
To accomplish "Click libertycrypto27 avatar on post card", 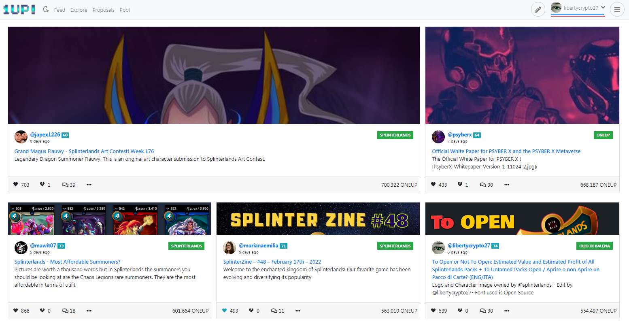I will (x=438, y=248).
